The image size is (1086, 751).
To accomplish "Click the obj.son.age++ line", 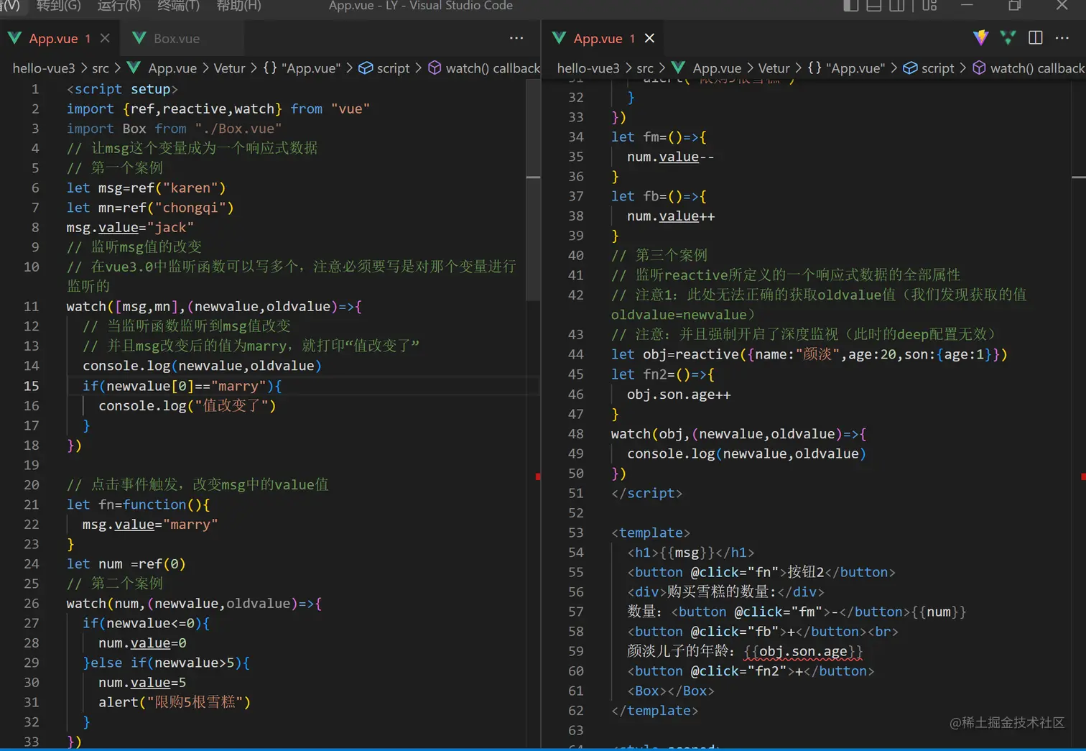I will [679, 395].
